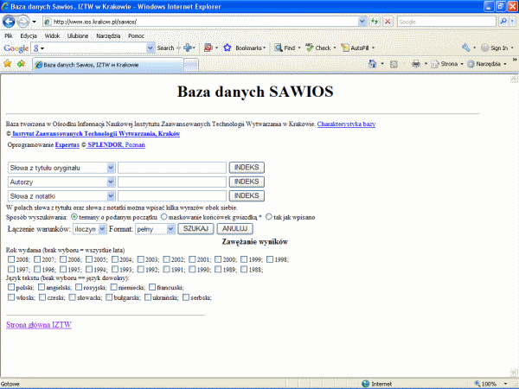Click the Find icon on Google toolbar
Viewport: 519px width, 389px height.
click(279, 48)
